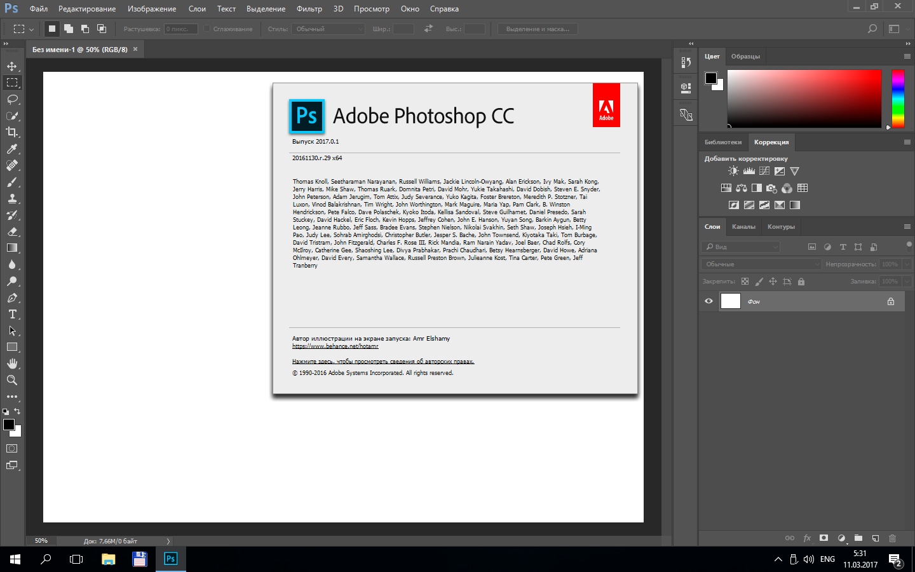Toggle lock position
The image size is (915, 572).
(773, 282)
